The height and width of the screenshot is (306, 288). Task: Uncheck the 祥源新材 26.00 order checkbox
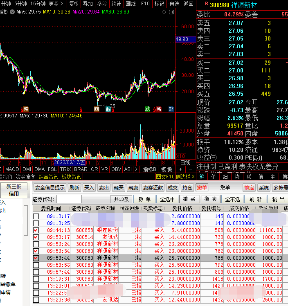(x=36, y=251)
